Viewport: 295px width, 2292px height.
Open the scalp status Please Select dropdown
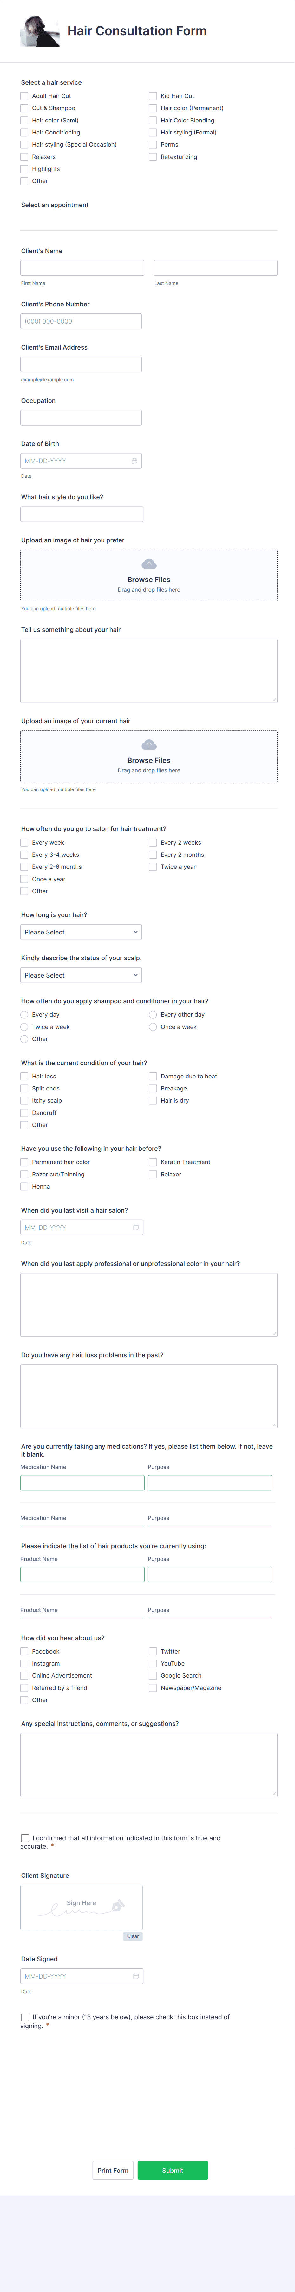pos(81,974)
